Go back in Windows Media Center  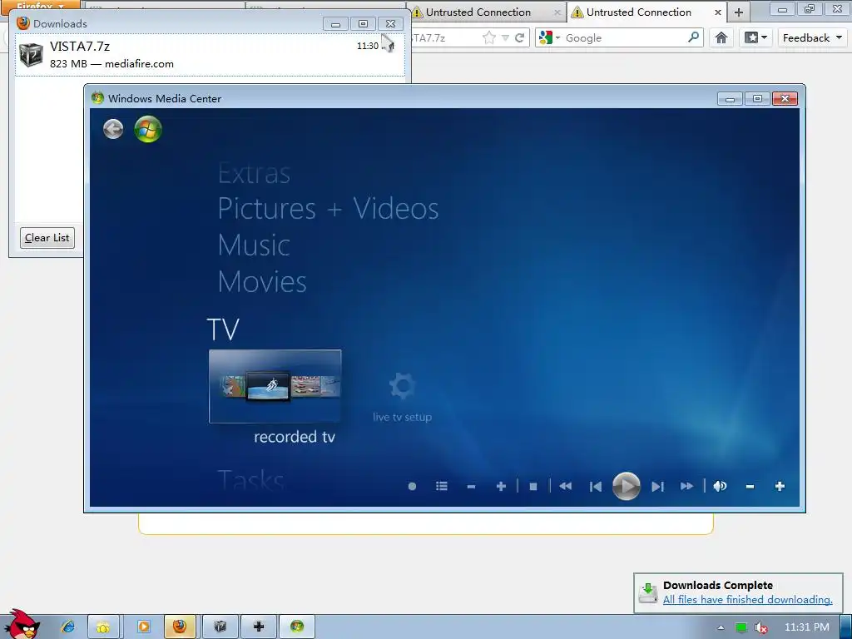pyautogui.click(x=113, y=129)
